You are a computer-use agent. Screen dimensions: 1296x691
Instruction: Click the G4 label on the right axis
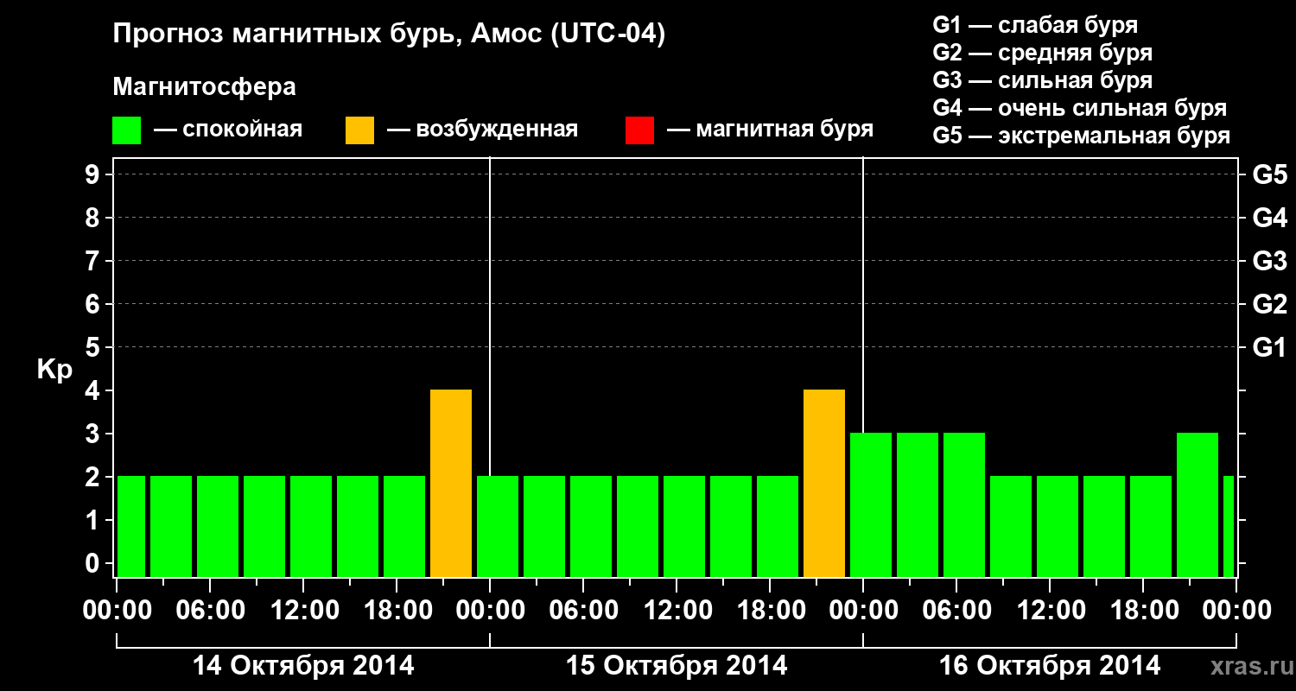pyautogui.click(x=1269, y=218)
